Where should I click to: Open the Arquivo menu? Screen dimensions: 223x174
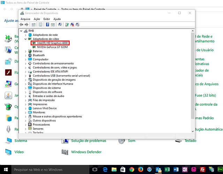pos(25,19)
